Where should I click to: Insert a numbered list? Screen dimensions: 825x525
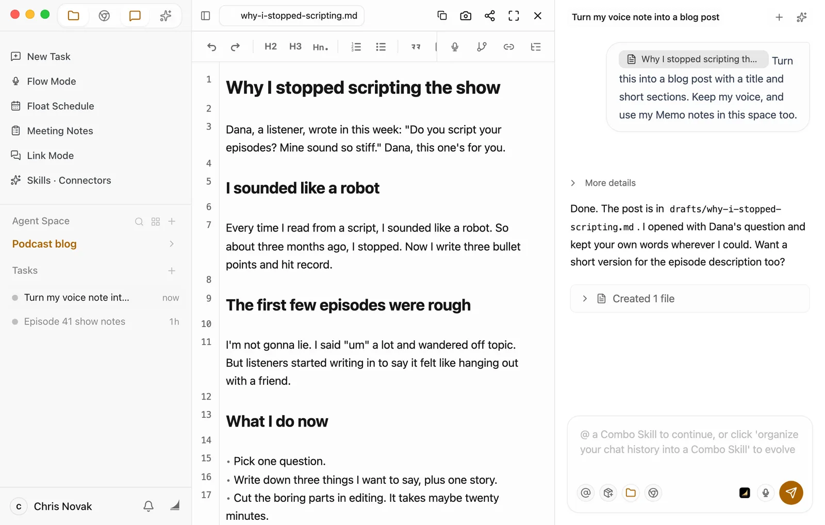click(356, 47)
